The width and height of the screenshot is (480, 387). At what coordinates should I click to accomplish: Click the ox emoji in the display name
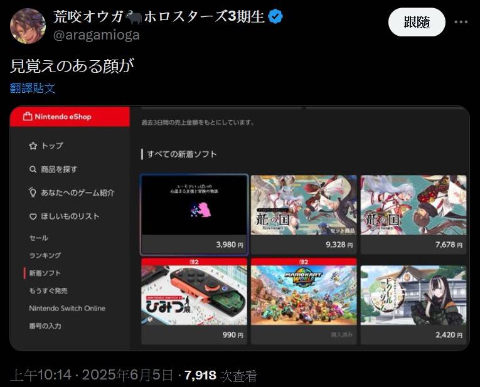[134, 17]
